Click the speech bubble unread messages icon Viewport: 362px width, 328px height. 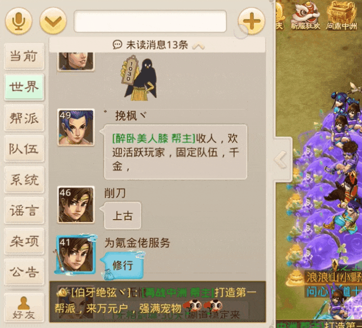117,45
